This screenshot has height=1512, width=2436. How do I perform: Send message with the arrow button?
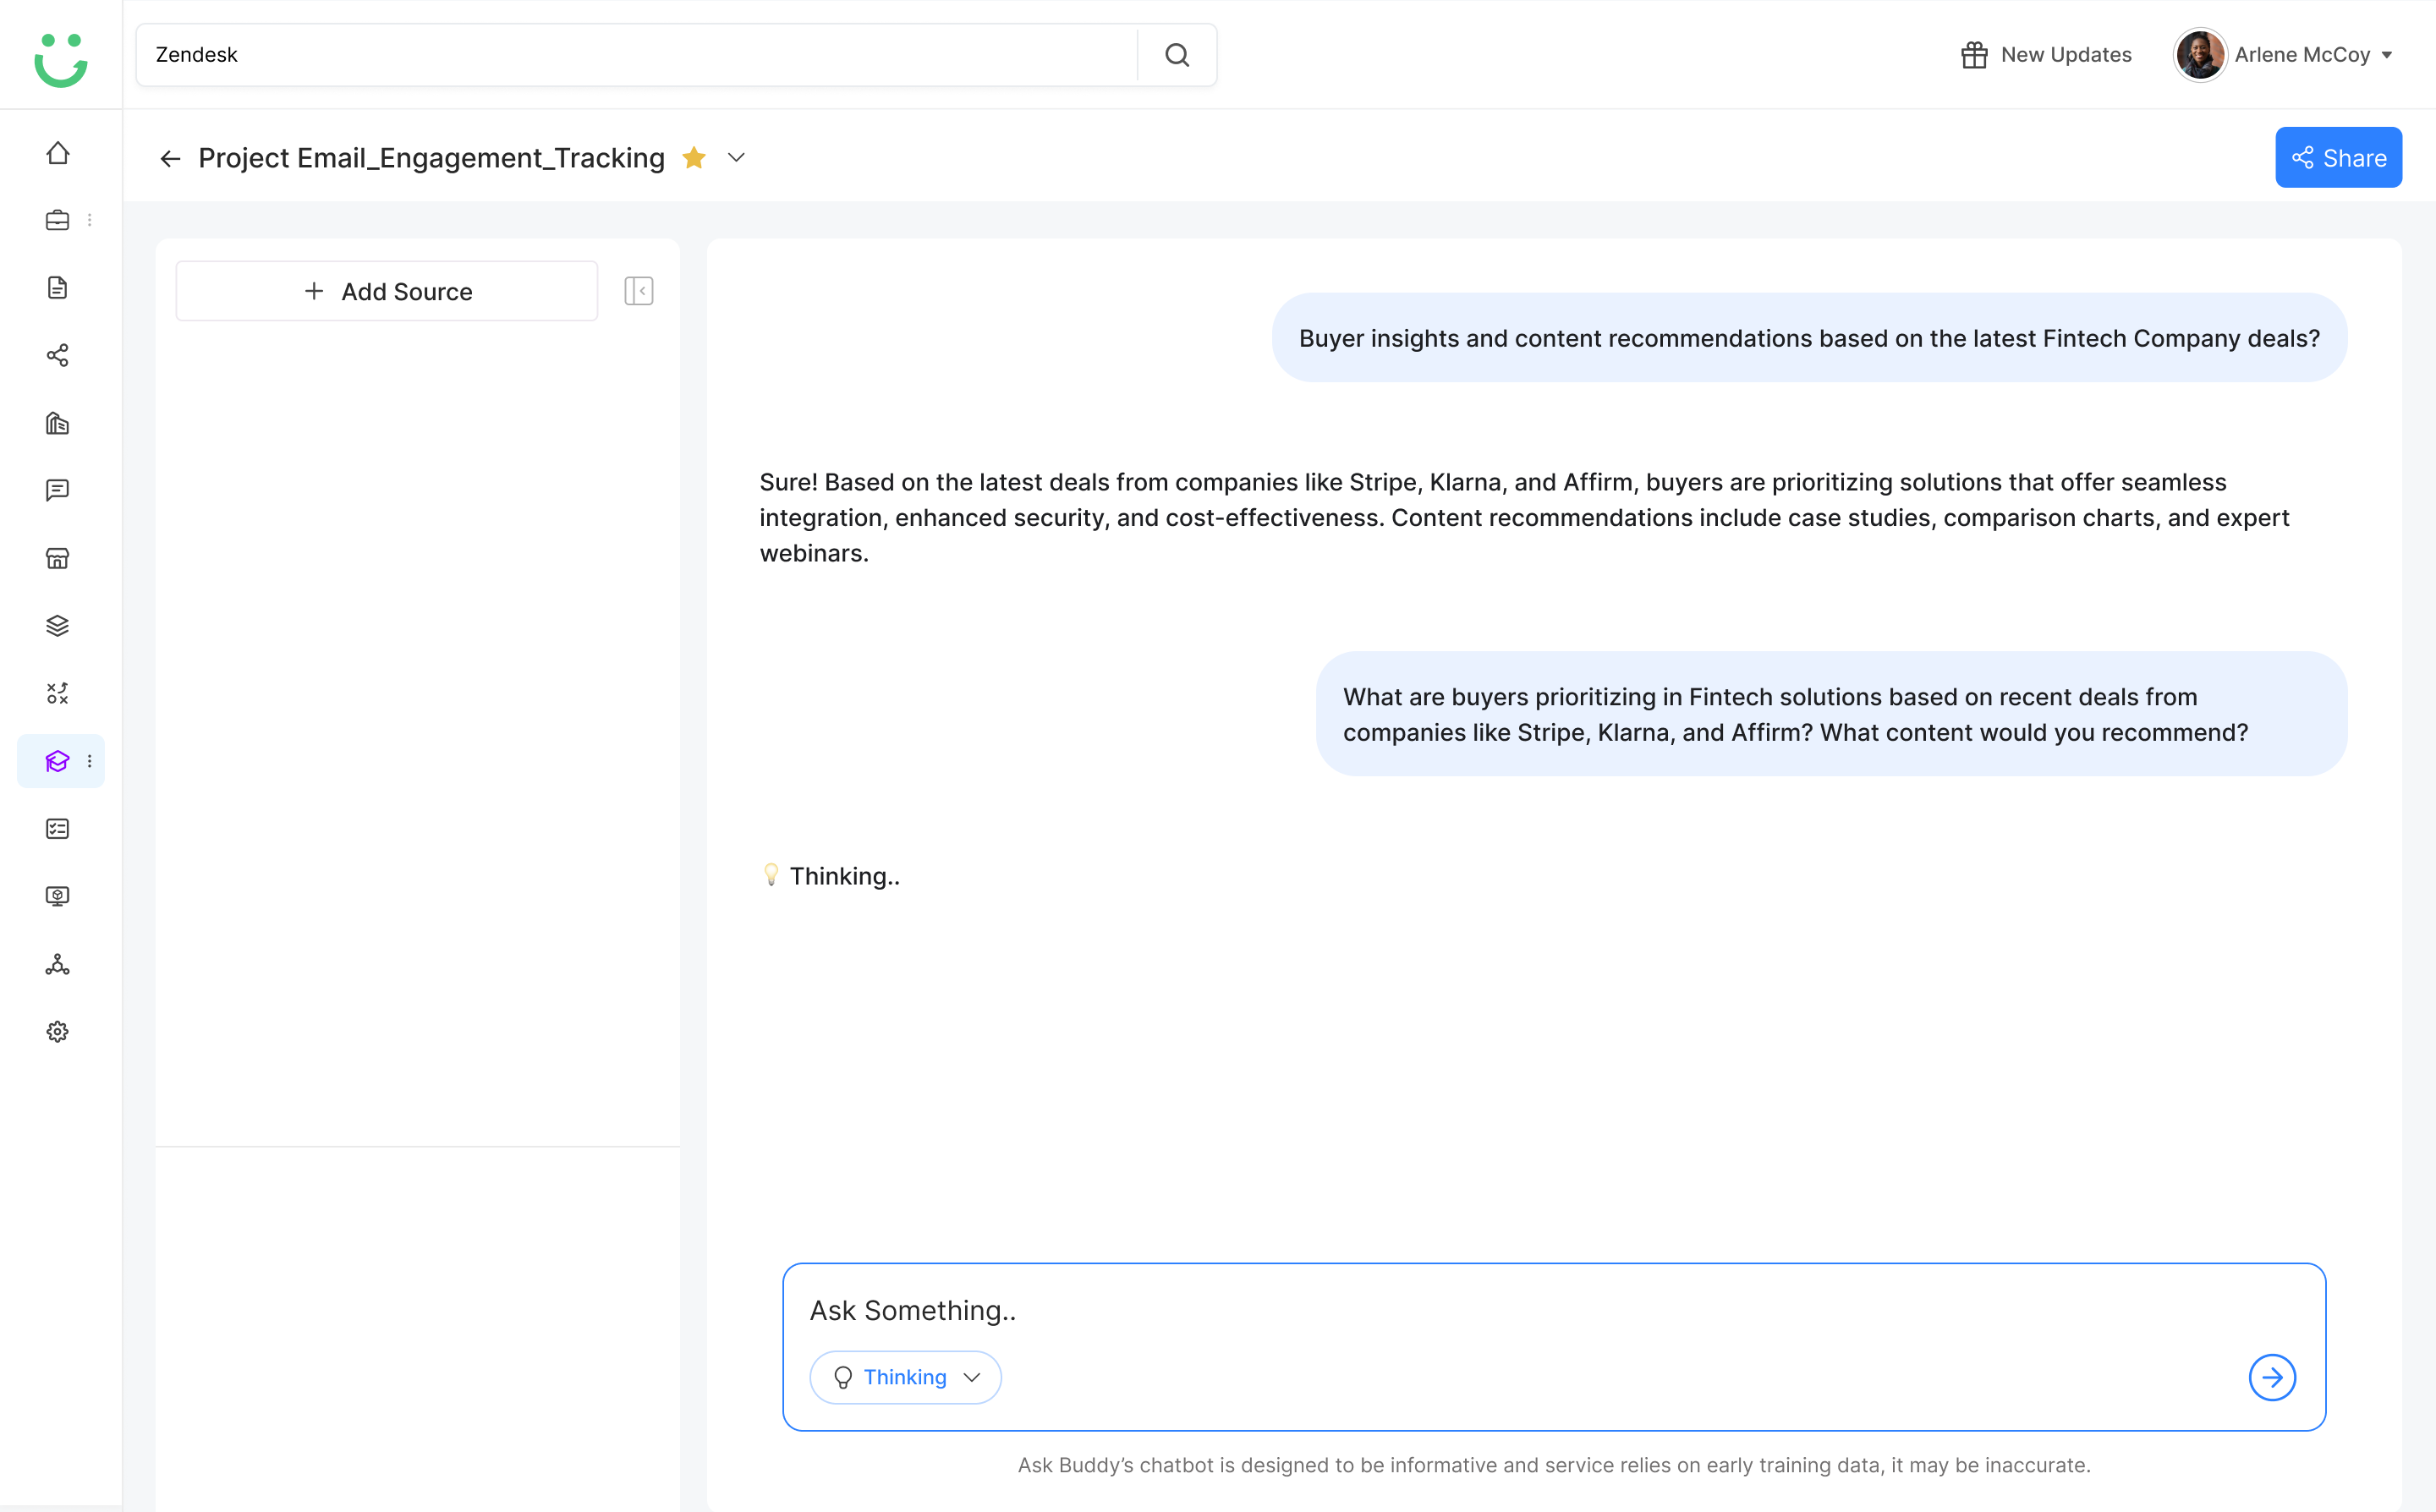coord(2272,1377)
